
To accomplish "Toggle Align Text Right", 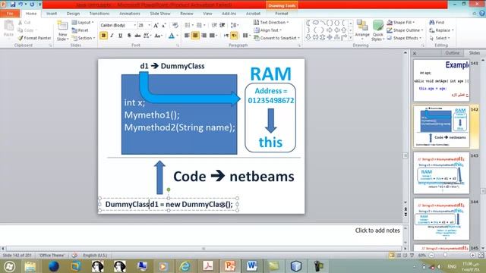I will point(204,36).
